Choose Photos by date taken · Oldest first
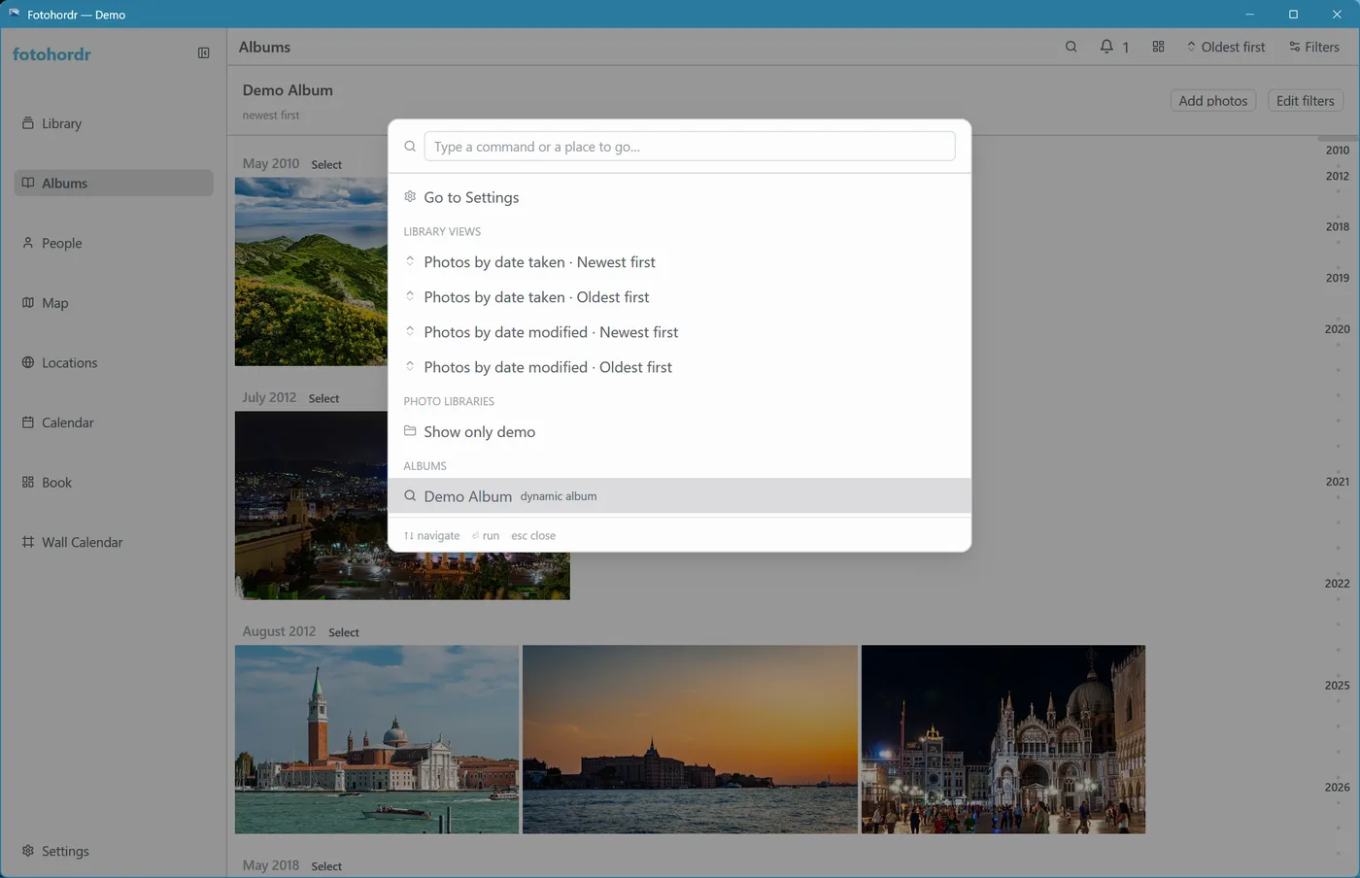The height and width of the screenshot is (878, 1360). click(679, 297)
